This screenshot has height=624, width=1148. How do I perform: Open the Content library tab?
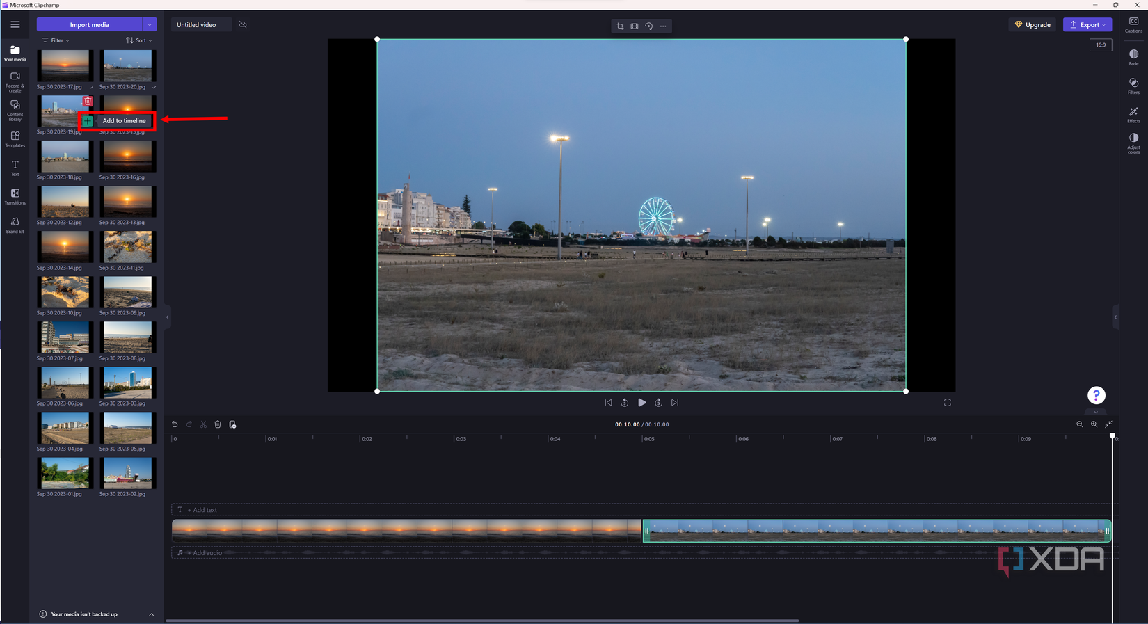pyautogui.click(x=15, y=111)
